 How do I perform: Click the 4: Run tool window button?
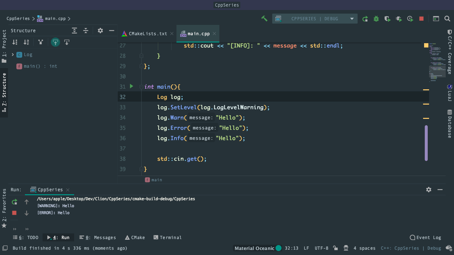coord(58,237)
